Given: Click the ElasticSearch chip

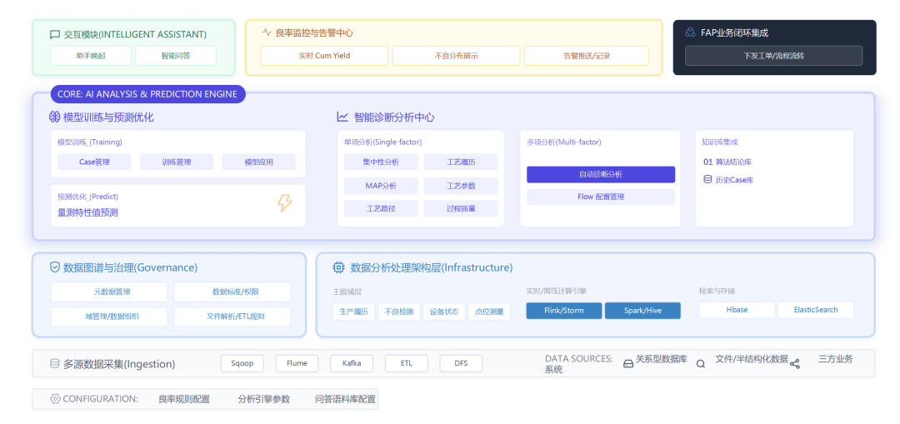Looking at the screenshot, I should coord(816,310).
